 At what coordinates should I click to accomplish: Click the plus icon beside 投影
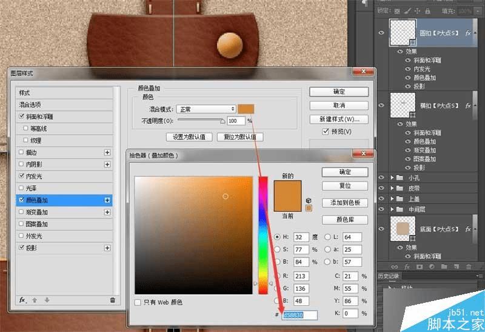coord(107,248)
